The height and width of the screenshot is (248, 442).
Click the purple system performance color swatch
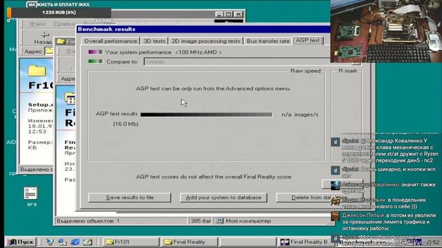click(95, 52)
